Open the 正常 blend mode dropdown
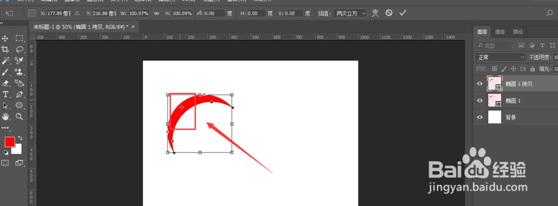 tap(499, 57)
